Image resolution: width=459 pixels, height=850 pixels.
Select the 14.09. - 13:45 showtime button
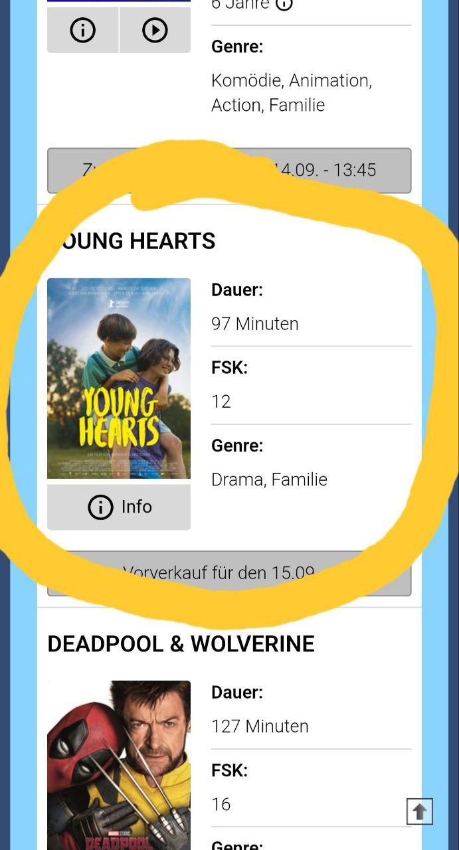point(229,171)
